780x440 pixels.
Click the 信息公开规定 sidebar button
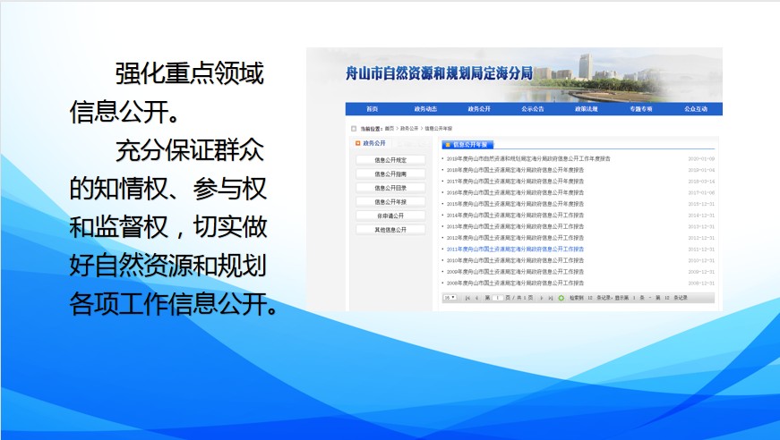point(390,160)
